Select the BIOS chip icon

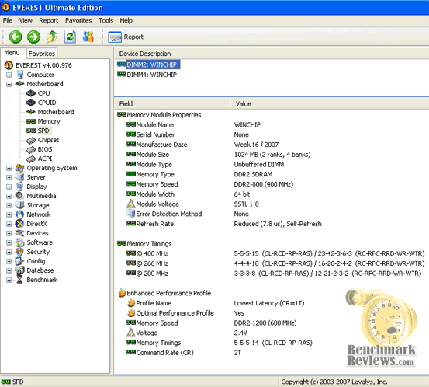coord(31,149)
